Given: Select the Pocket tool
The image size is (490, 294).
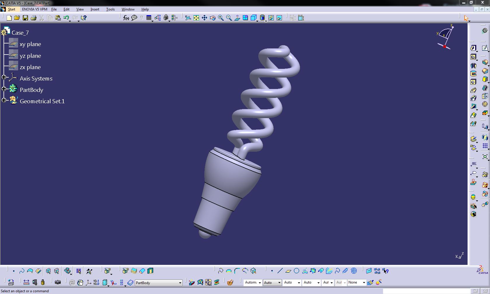Looking at the screenshot, I should pyautogui.click(x=473, y=57).
